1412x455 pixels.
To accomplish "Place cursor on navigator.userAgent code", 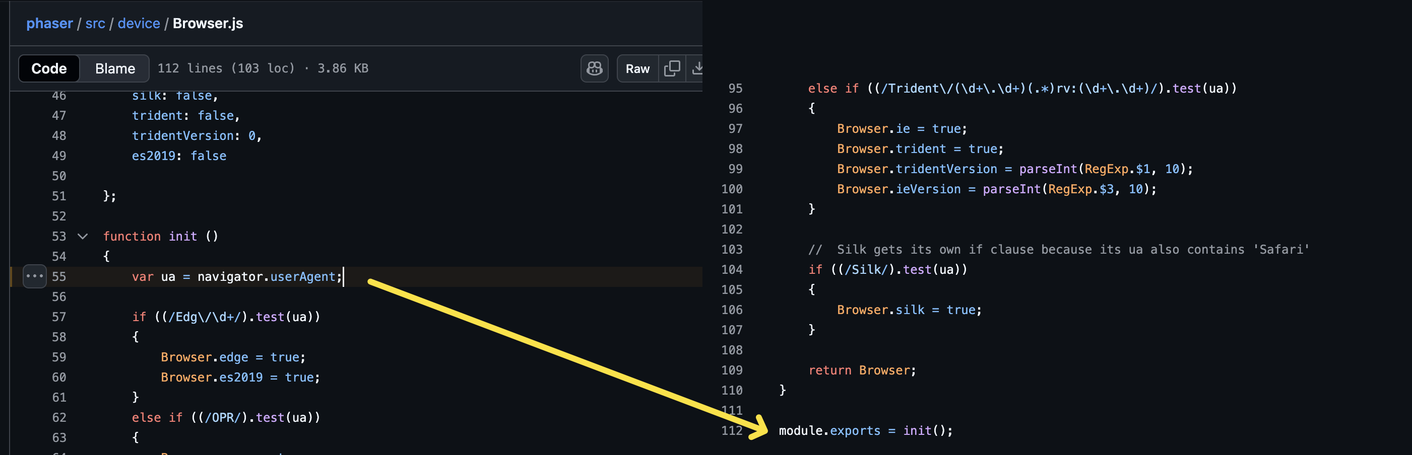I will pyautogui.click(x=267, y=277).
